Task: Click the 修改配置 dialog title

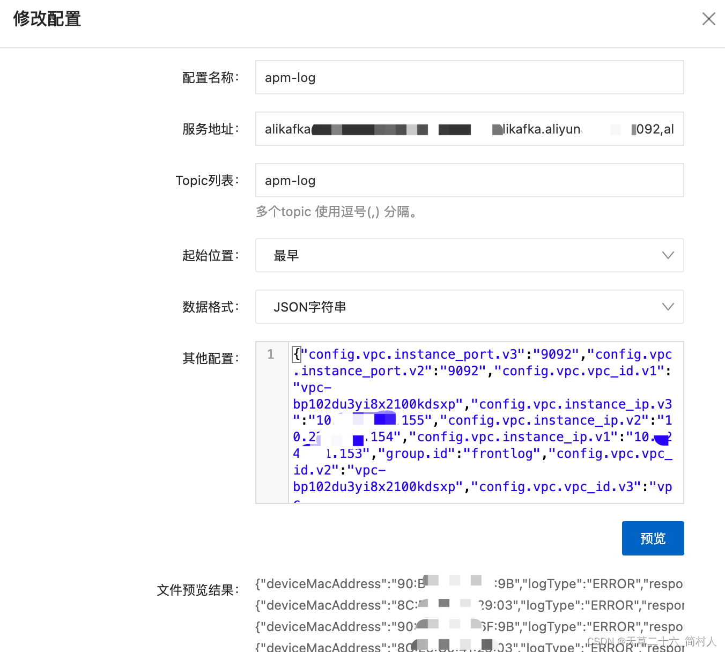Action: tap(47, 19)
